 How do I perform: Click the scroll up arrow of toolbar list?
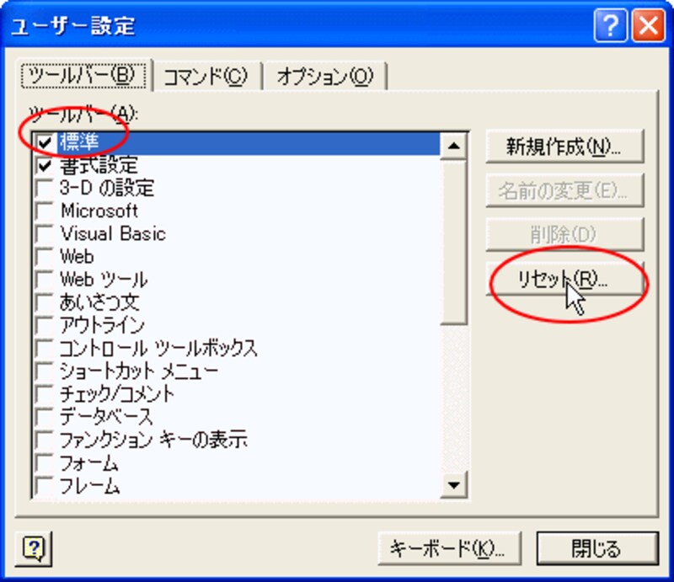pos(453,147)
